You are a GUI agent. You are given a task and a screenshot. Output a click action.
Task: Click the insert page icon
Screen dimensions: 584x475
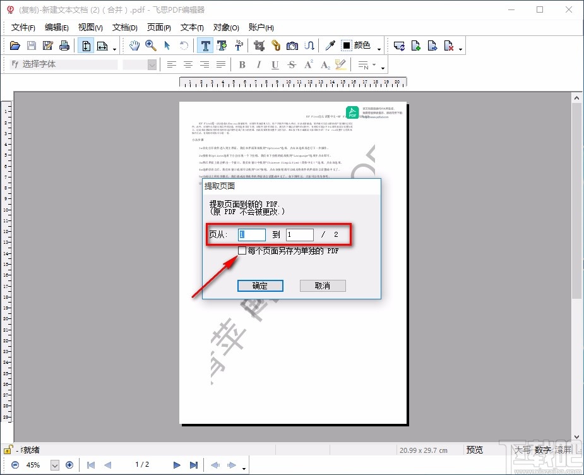tap(416, 46)
